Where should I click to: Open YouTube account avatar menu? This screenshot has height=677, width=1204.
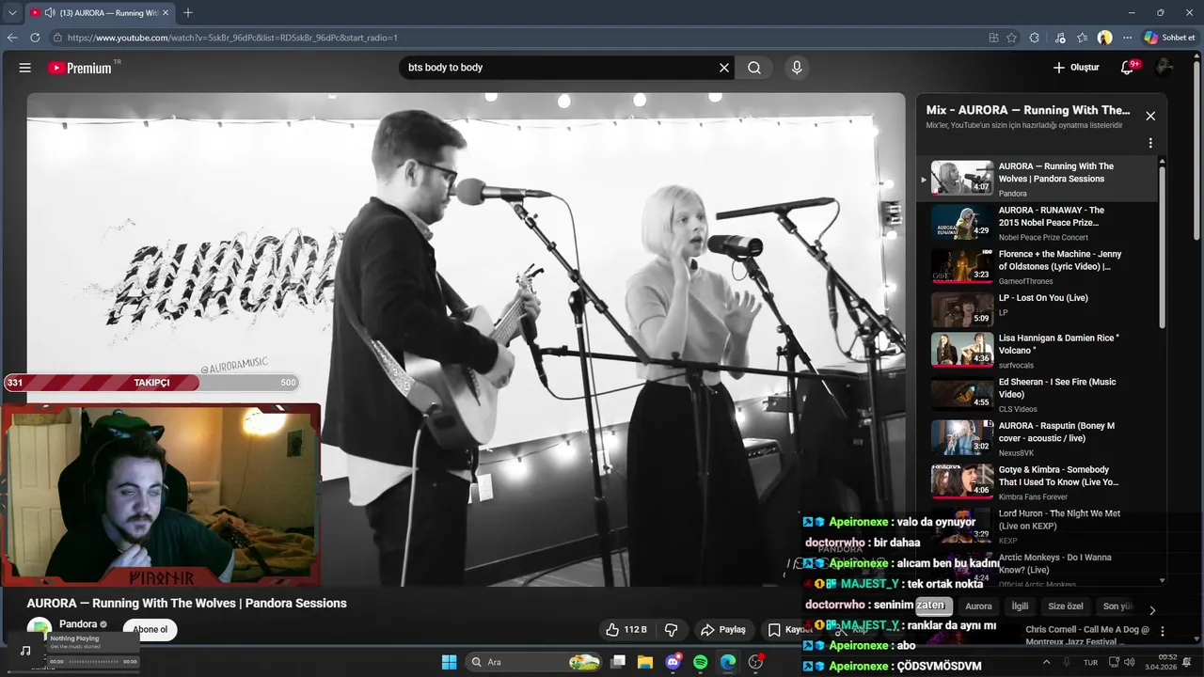point(1164,68)
